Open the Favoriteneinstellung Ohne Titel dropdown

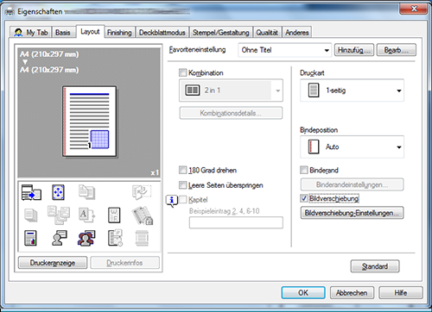(x=285, y=50)
